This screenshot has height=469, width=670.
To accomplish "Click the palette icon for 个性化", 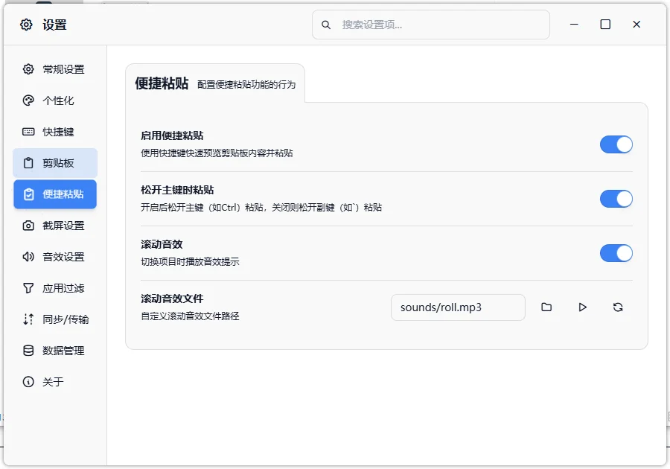I will click(x=28, y=100).
